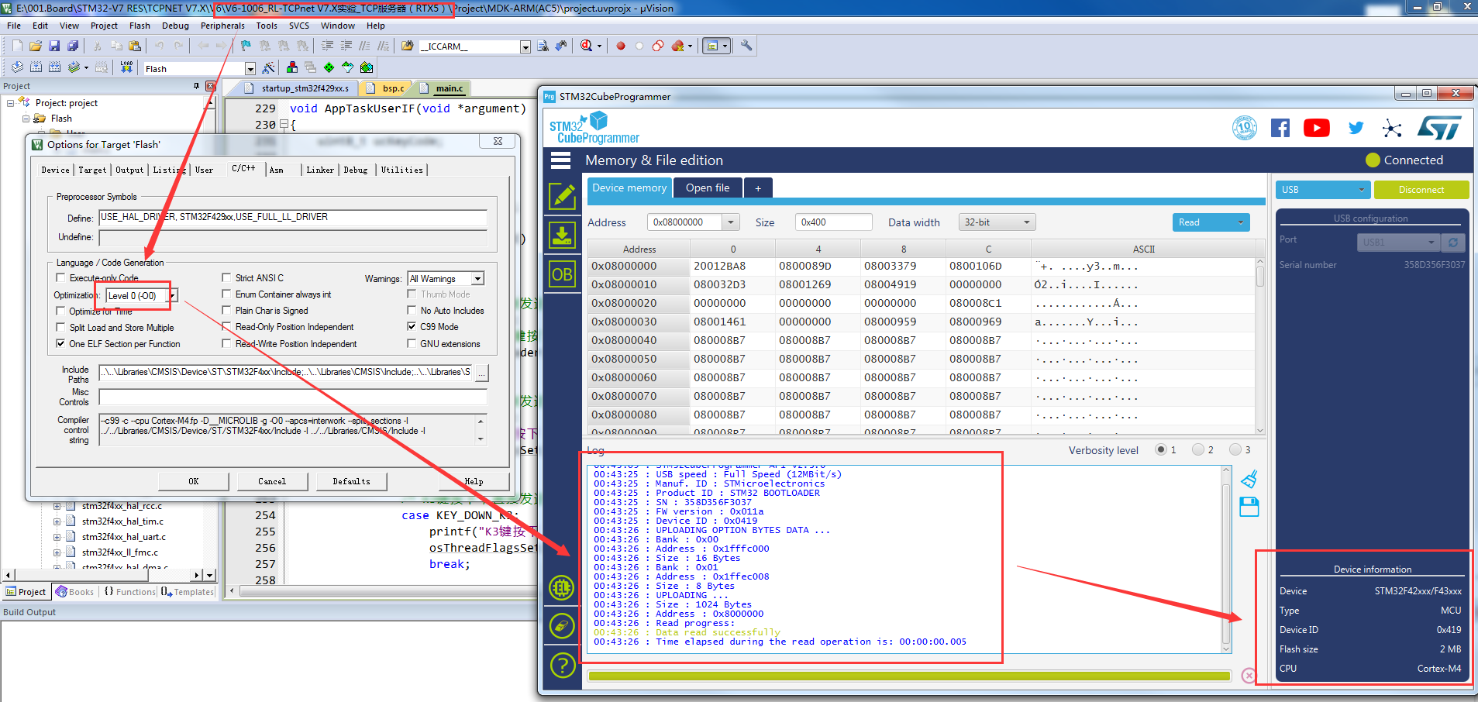Select verbosity level 2 radio button
The width and height of the screenshot is (1478, 702).
(x=1198, y=449)
